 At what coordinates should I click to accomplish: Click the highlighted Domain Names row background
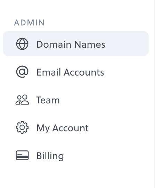(x=127, y=44)
